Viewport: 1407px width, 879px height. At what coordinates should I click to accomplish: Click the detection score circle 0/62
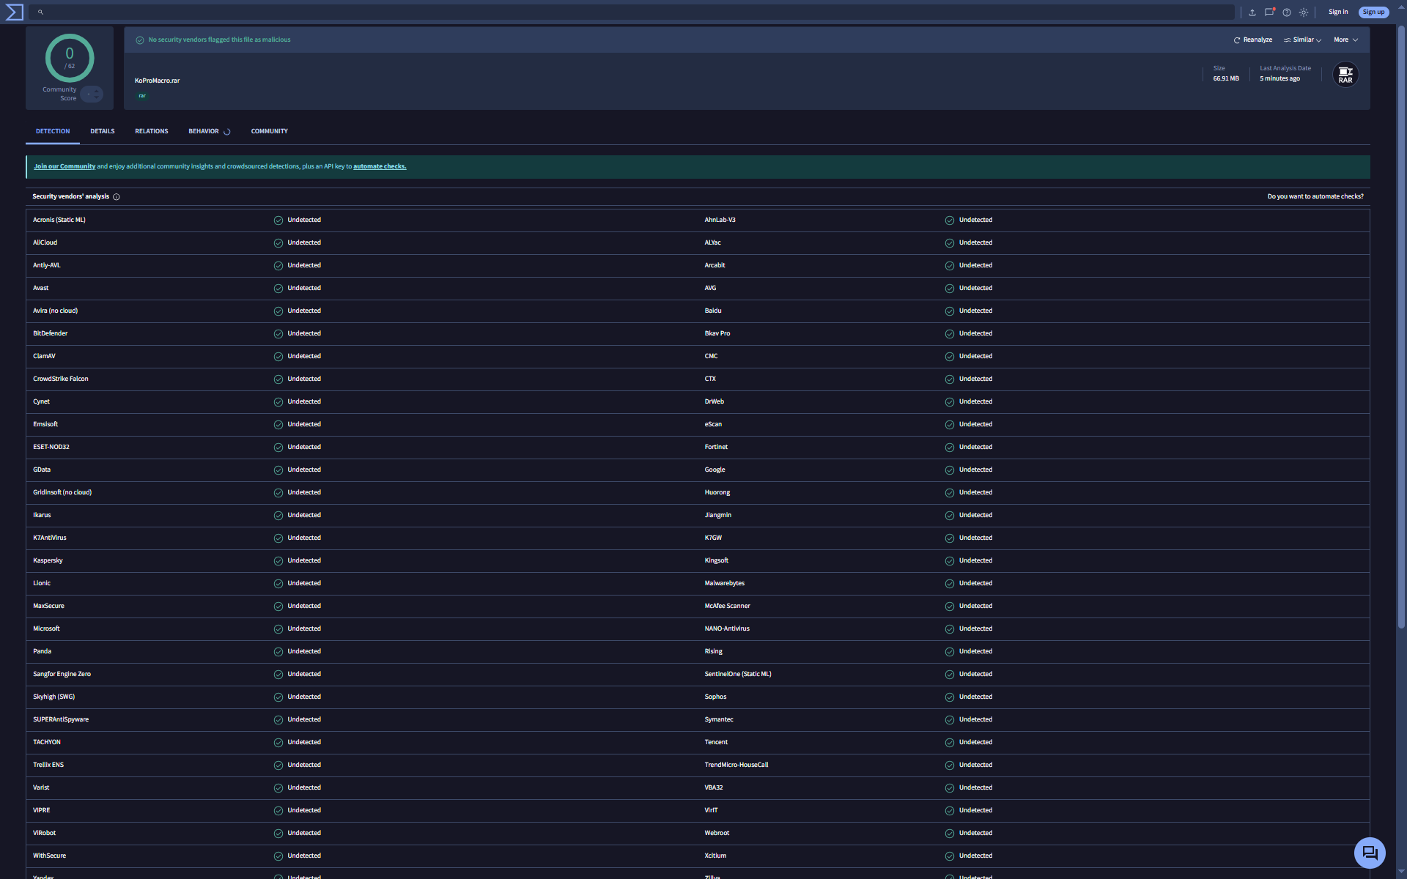(70, 58)
